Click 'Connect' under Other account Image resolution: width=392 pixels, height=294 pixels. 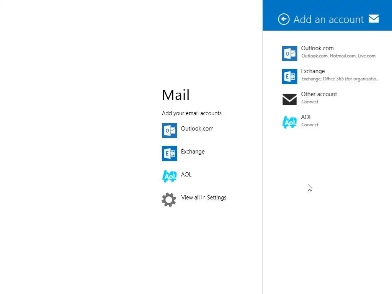coord(310,102)
